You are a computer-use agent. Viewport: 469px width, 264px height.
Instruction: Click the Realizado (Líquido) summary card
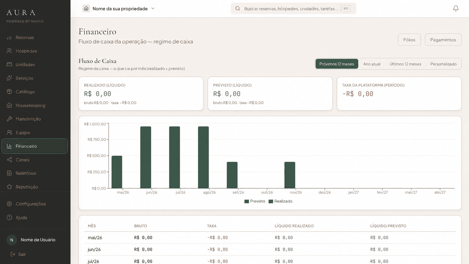point(141,93)
